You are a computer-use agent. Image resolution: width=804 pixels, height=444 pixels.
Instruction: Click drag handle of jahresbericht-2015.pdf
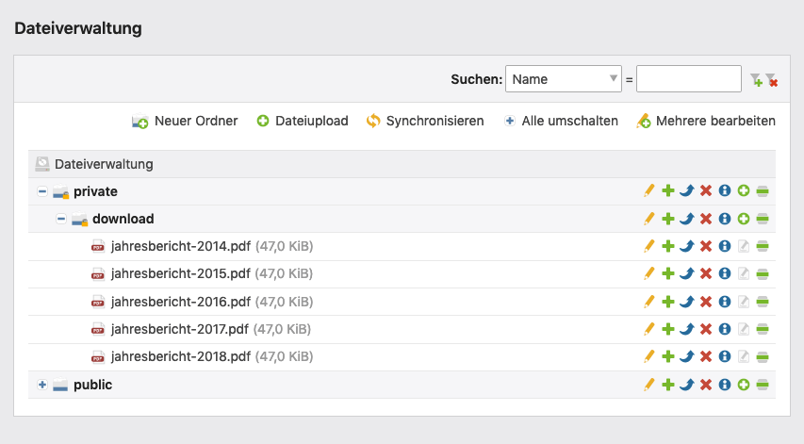coord(763,274)
